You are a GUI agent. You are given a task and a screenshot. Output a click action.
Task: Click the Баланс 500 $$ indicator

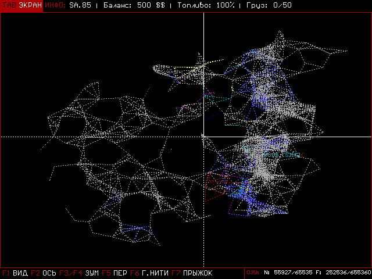click(134, 5)
